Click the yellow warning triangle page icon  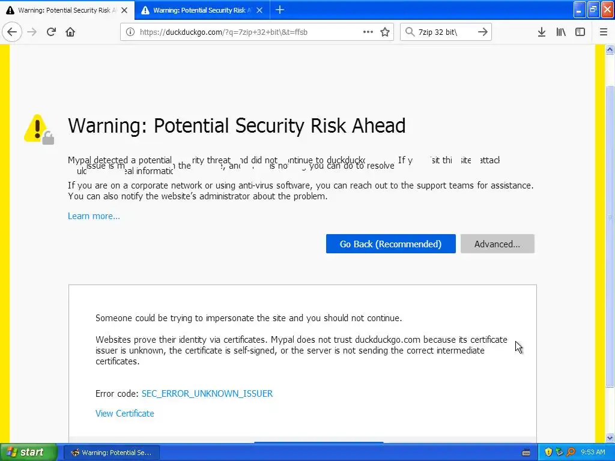tap(38, 129)
